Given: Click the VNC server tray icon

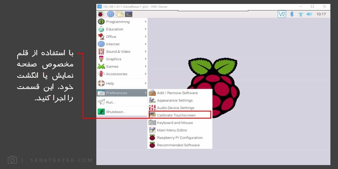Looking at the screenshot, I should click(x=282, y=14).
